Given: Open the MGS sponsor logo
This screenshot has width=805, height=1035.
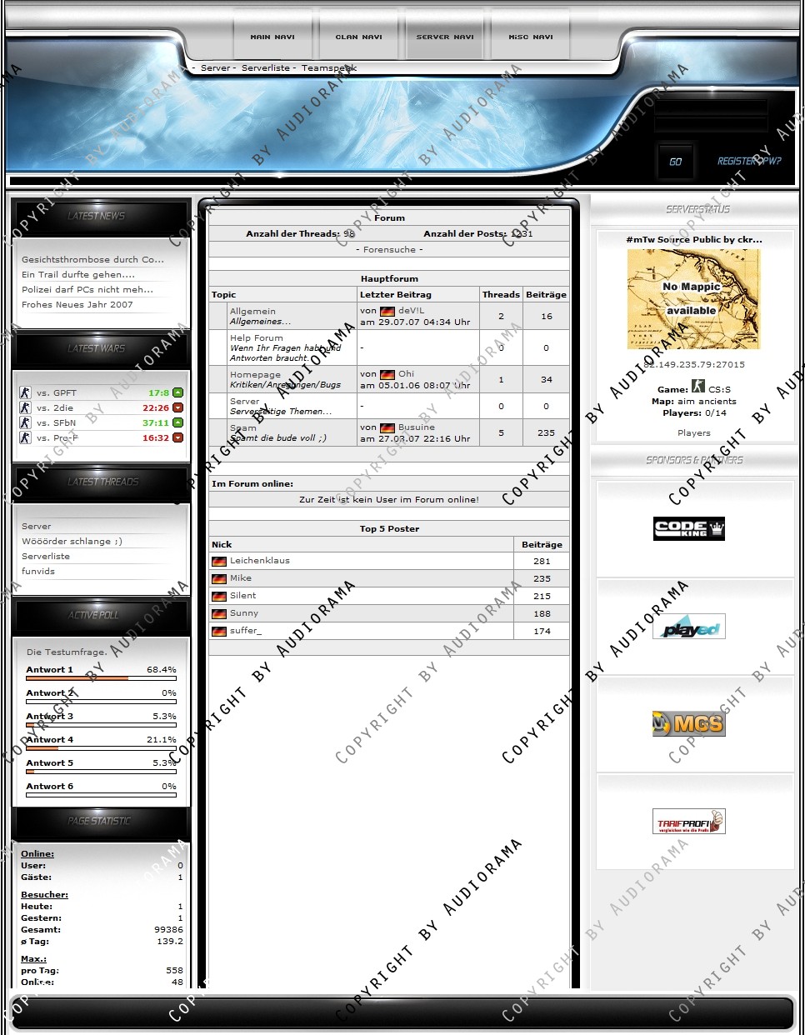Looking at the screenshot, I should tap(689, 723).
